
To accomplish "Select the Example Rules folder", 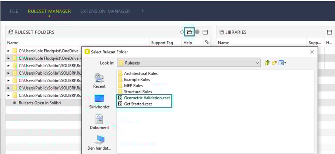I will tap(134, 79).
